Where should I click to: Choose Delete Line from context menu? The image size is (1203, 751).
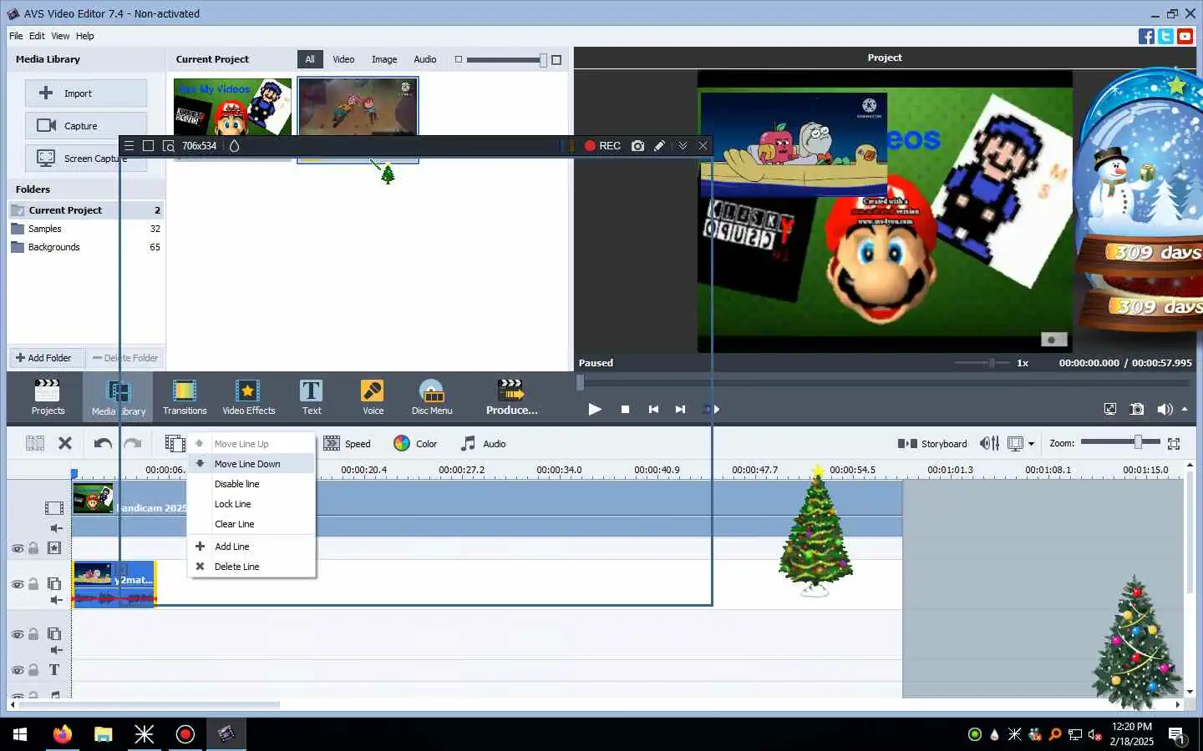click(x=251, y=567)
